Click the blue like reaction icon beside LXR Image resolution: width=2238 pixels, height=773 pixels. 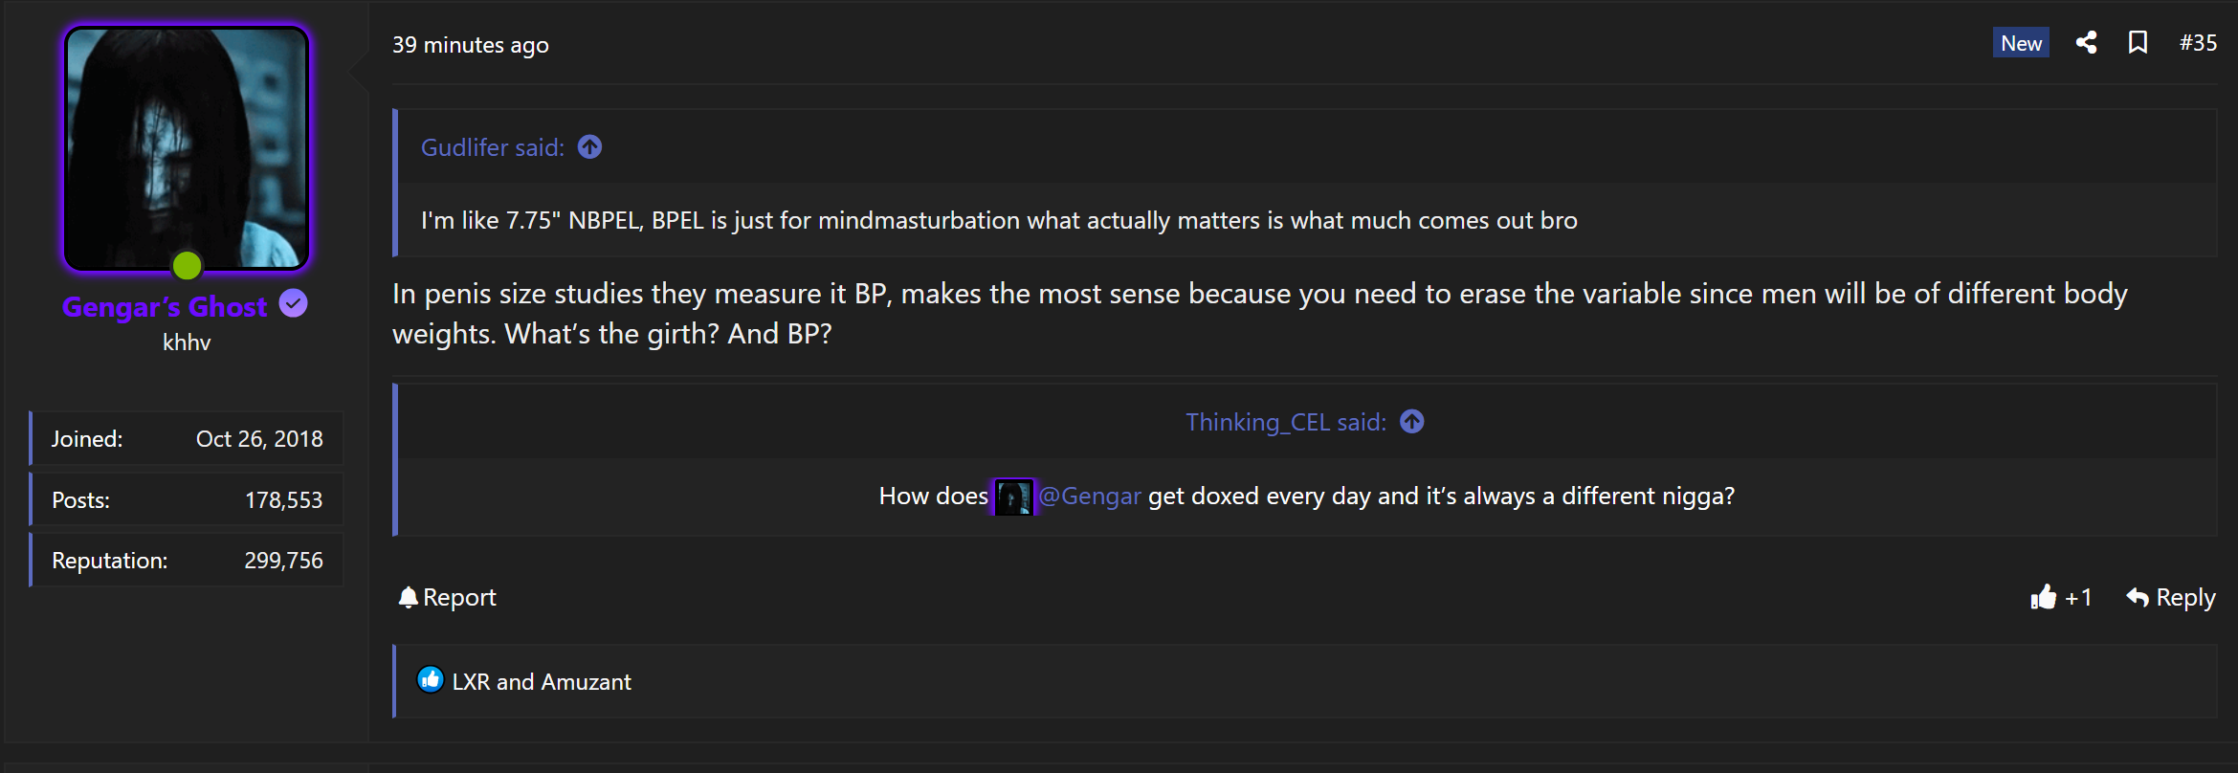[431, 680]
